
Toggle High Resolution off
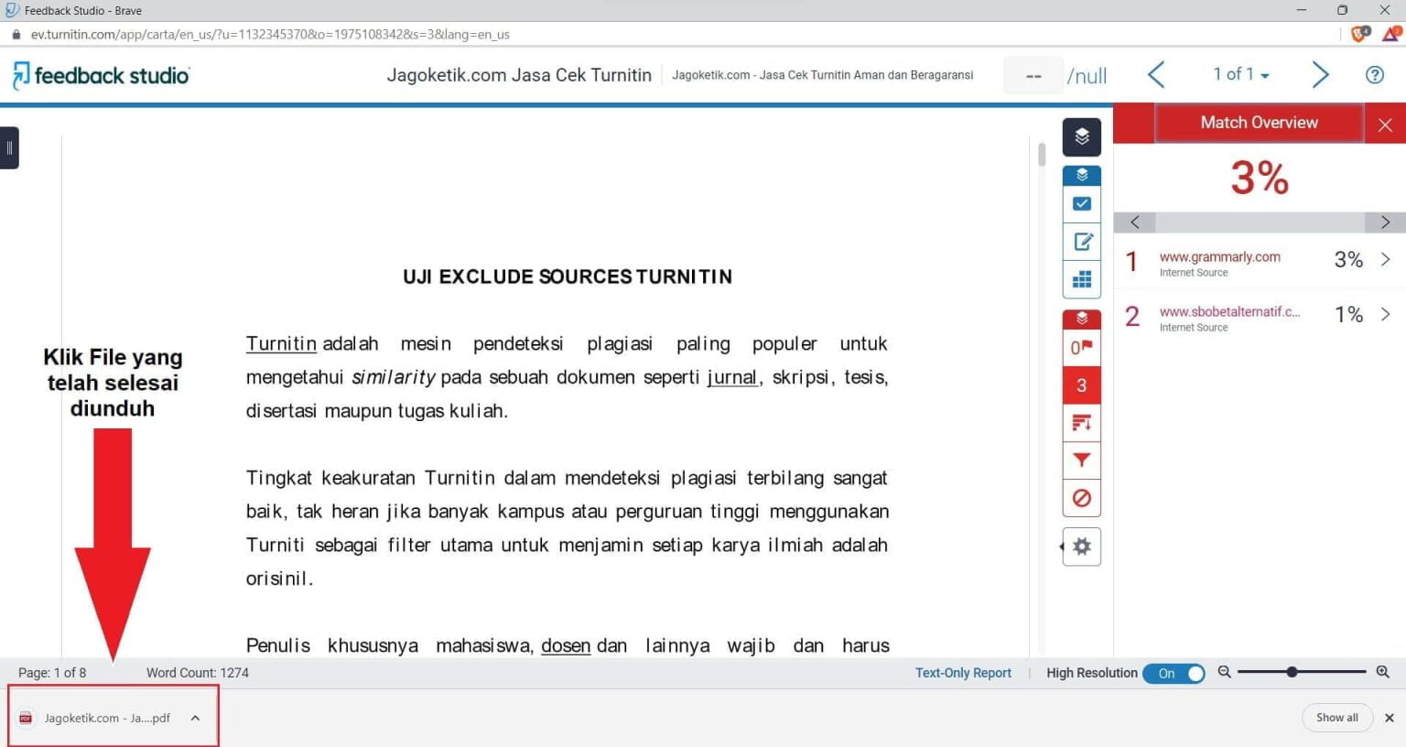[1174, 673]
